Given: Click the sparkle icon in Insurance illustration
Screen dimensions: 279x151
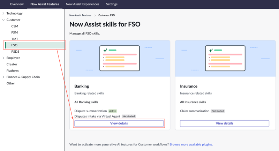Looking at the screenshot, I should 211,50.
